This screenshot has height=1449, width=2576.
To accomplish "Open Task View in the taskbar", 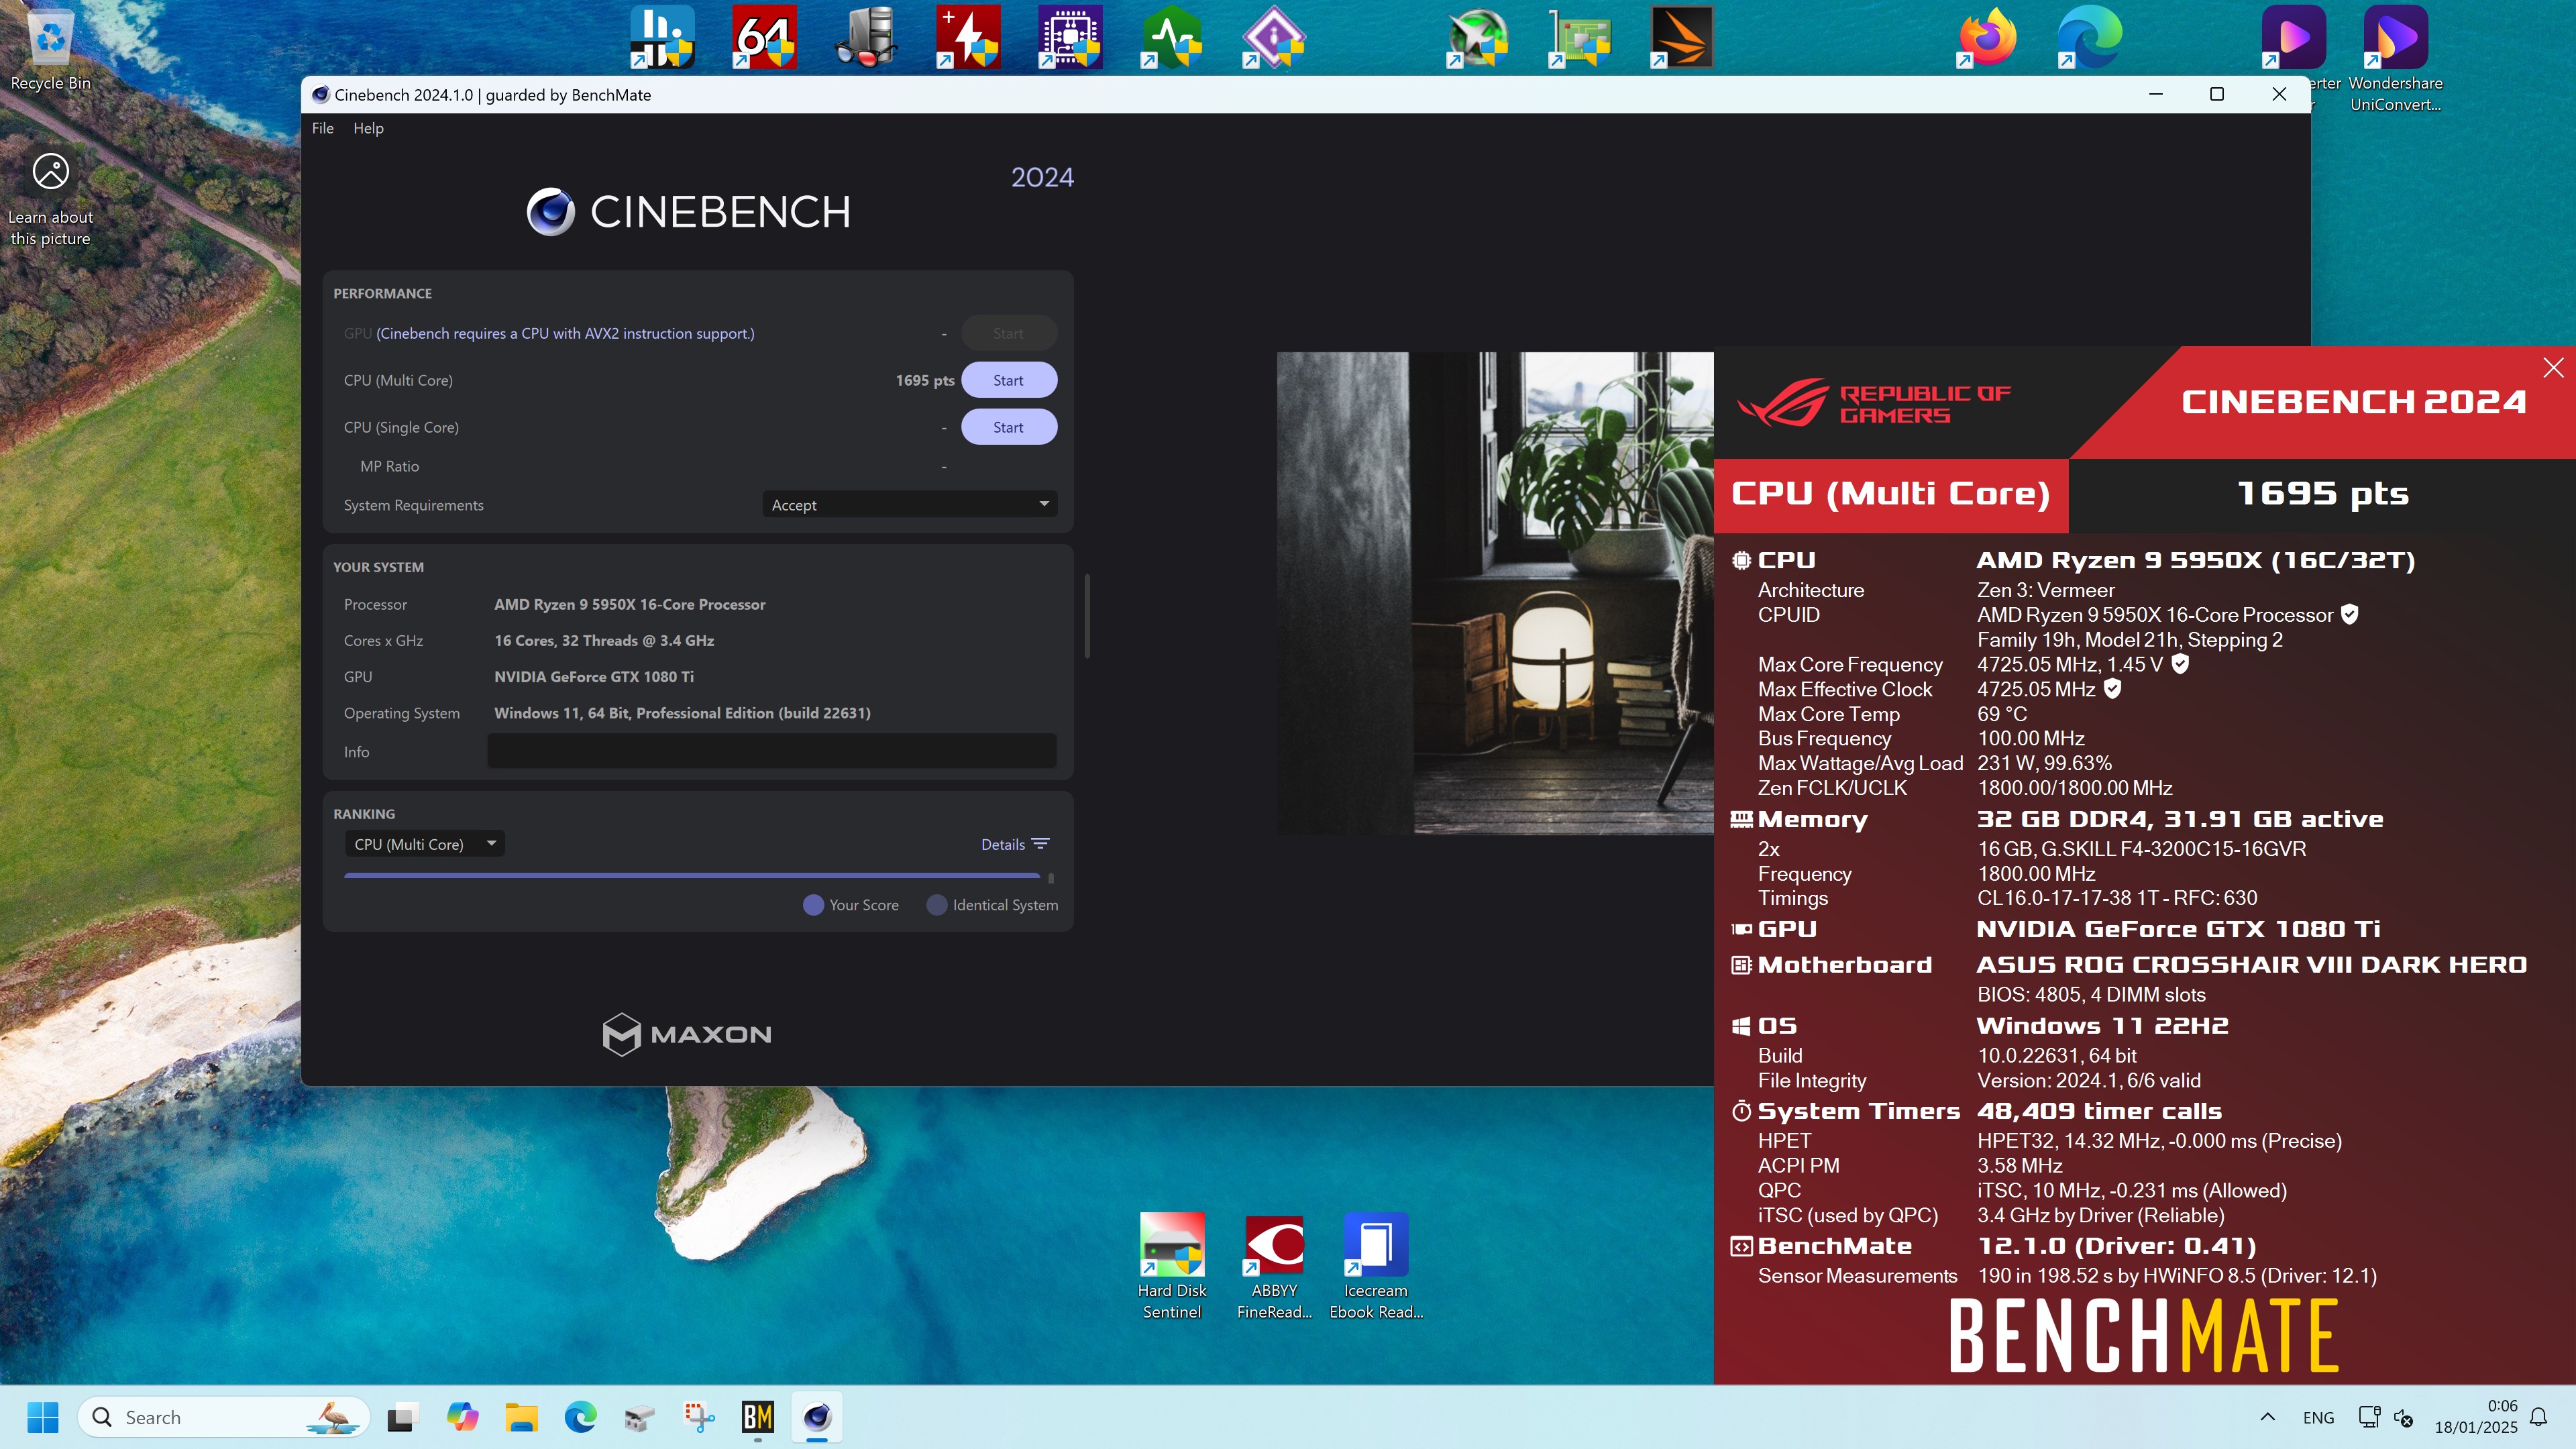I will pos(401,1417).
